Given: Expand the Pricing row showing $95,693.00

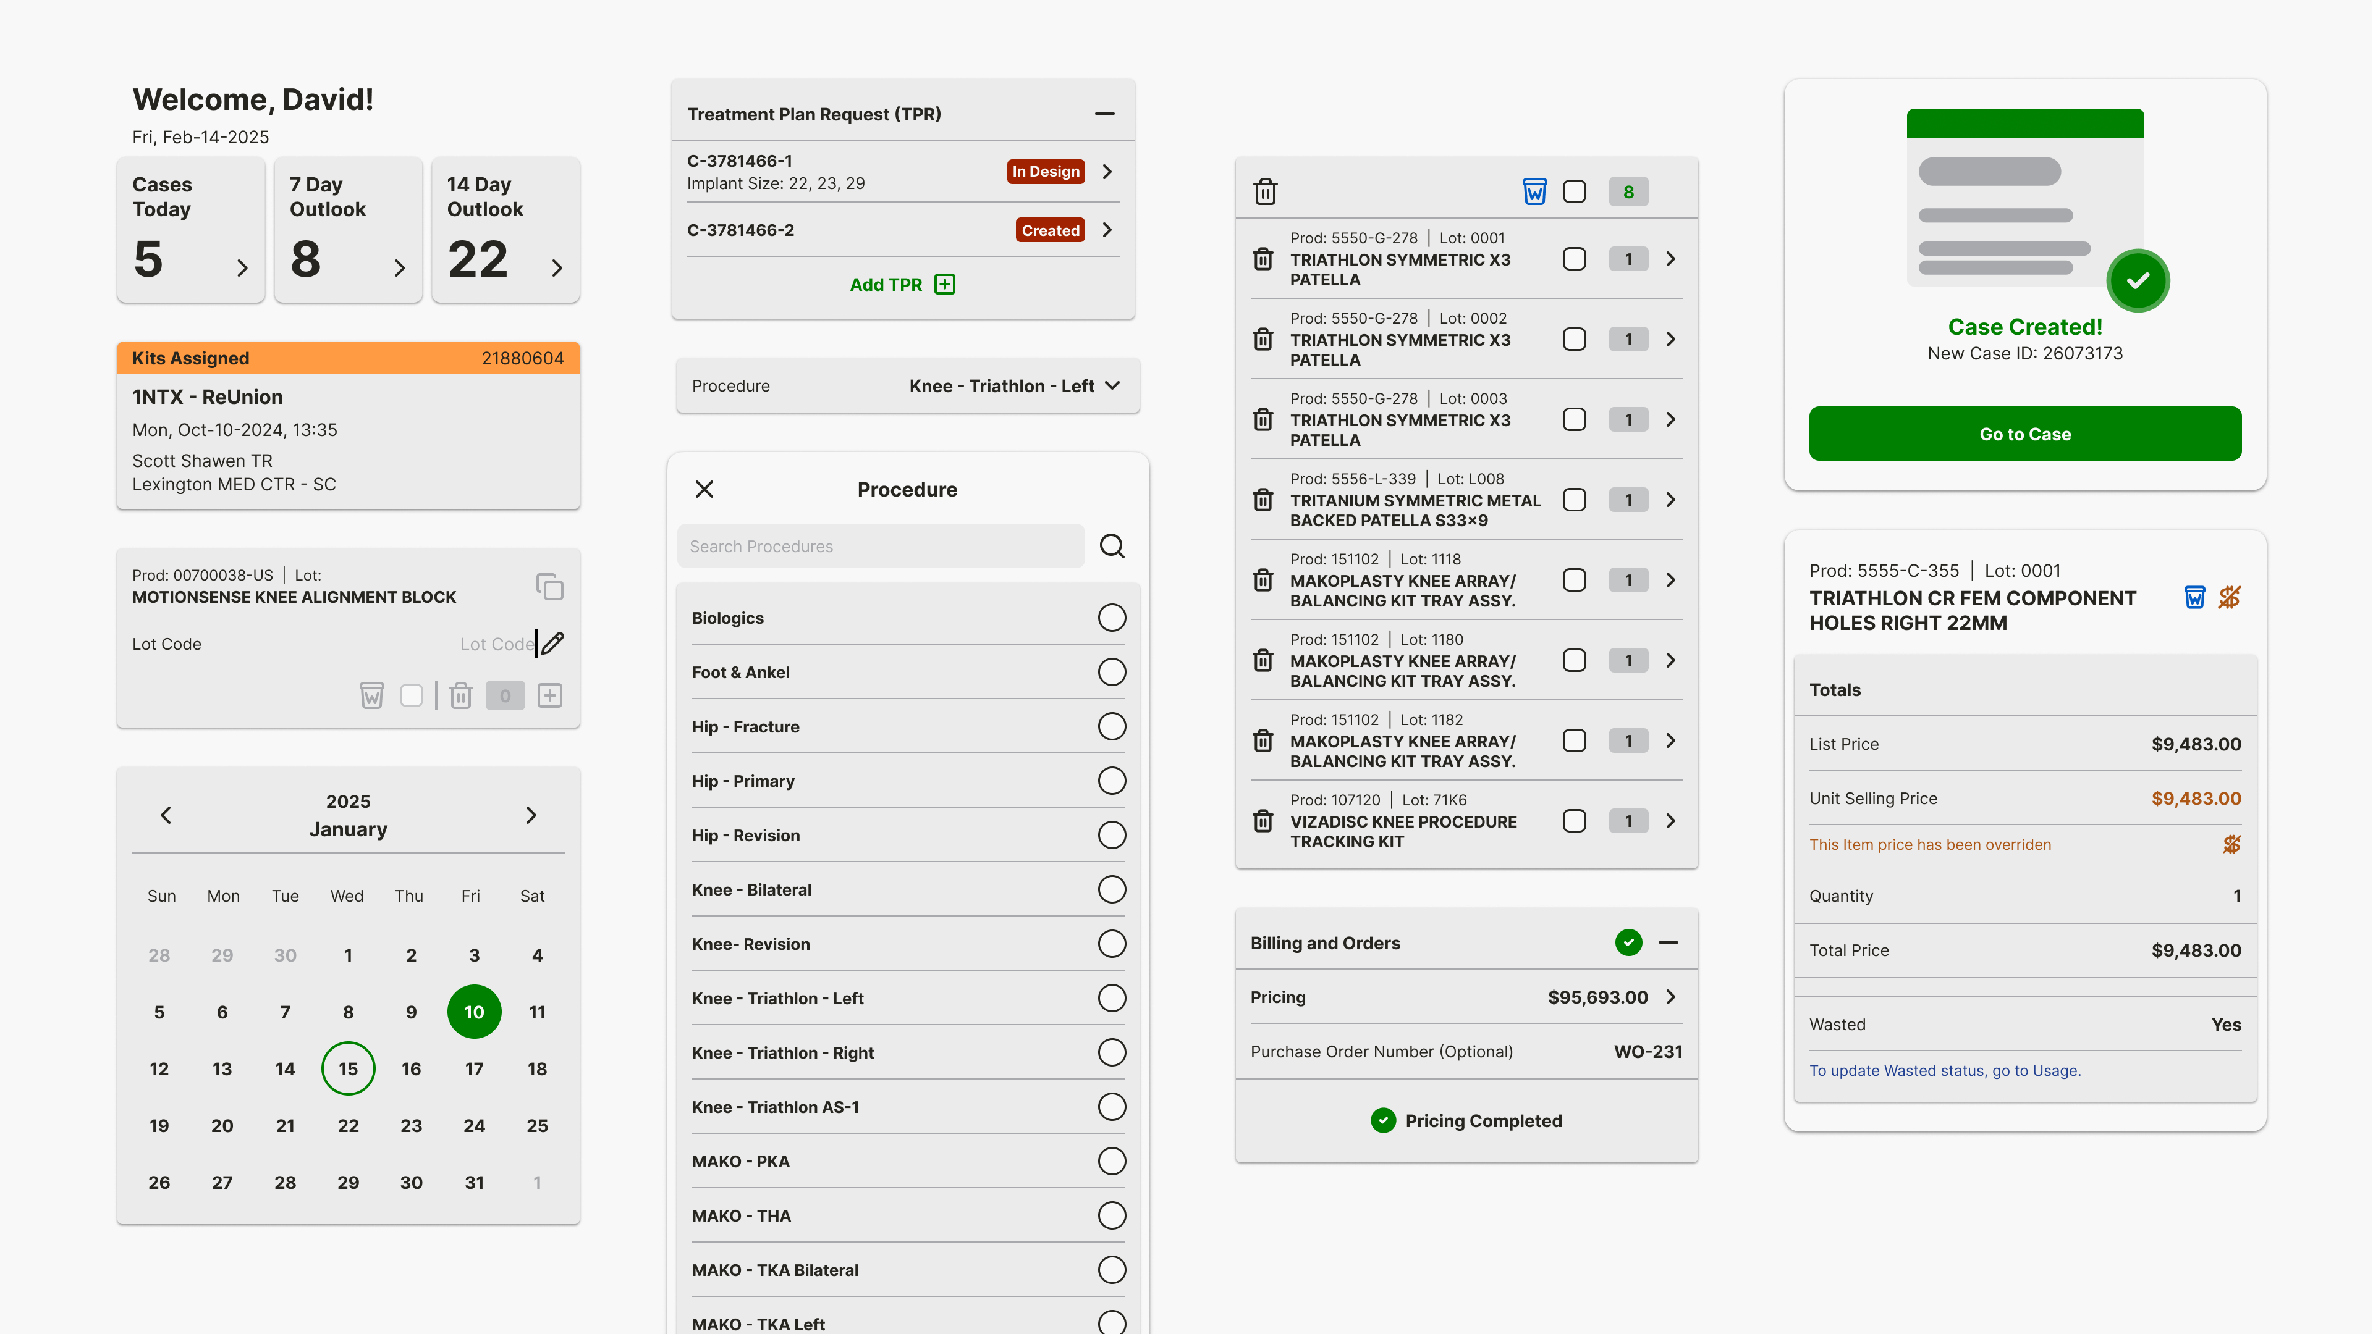Looking at the screenshot, I should pos(1670,997).
